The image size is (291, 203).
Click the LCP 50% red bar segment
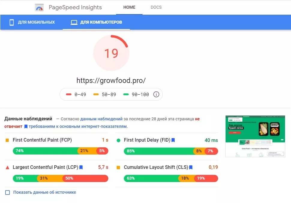click(x=85, y=178)
